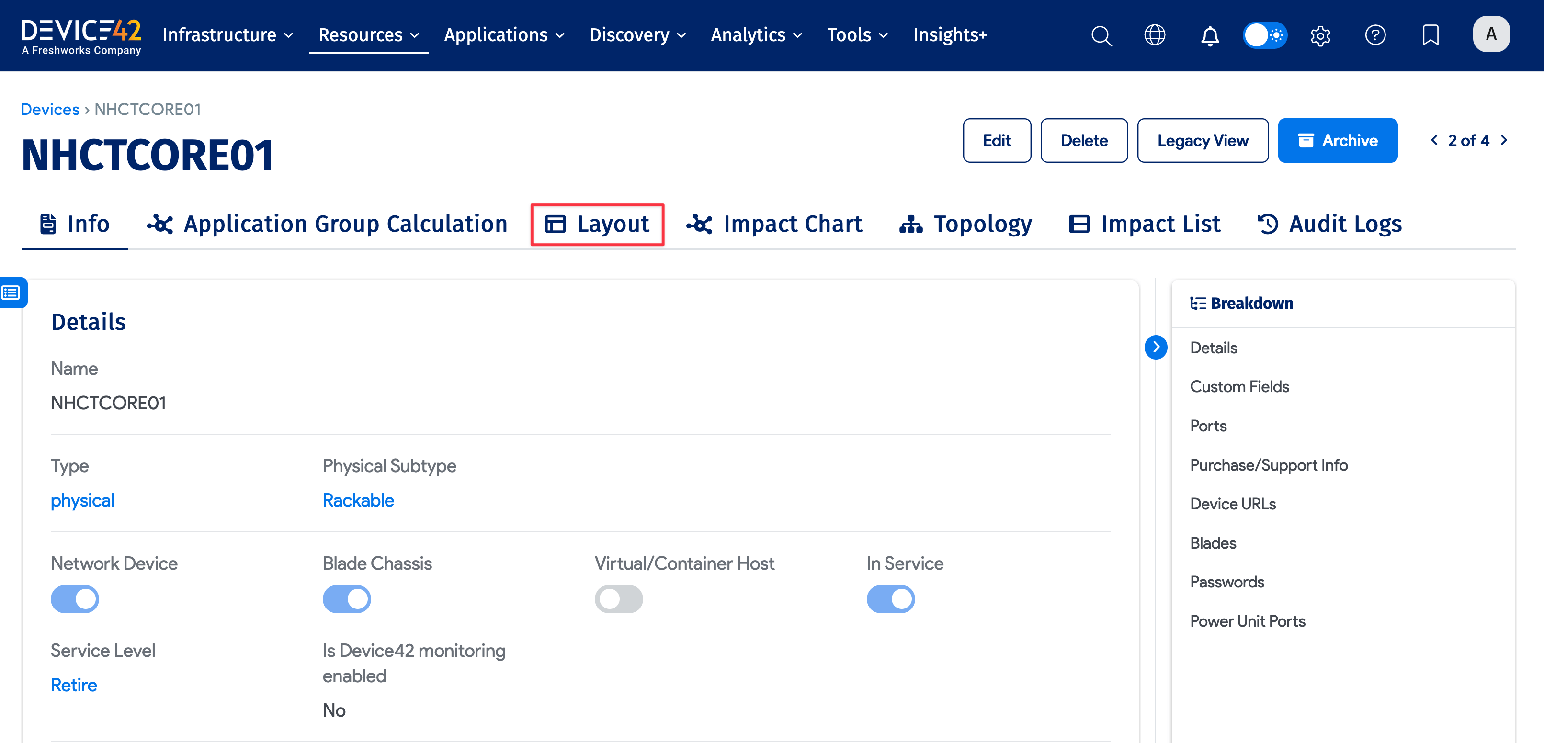Collapse Breakdown panel with blue arrow

(x=1155, y=347)
